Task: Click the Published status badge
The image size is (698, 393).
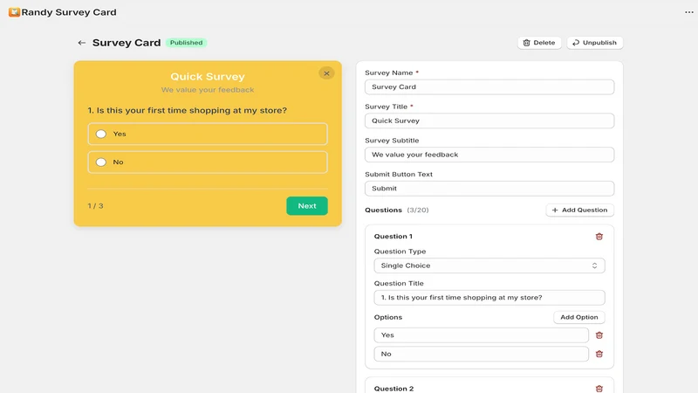Action: click(186, 43)
